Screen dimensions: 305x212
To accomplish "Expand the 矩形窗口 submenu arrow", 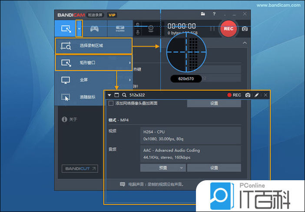I will 130,63.
